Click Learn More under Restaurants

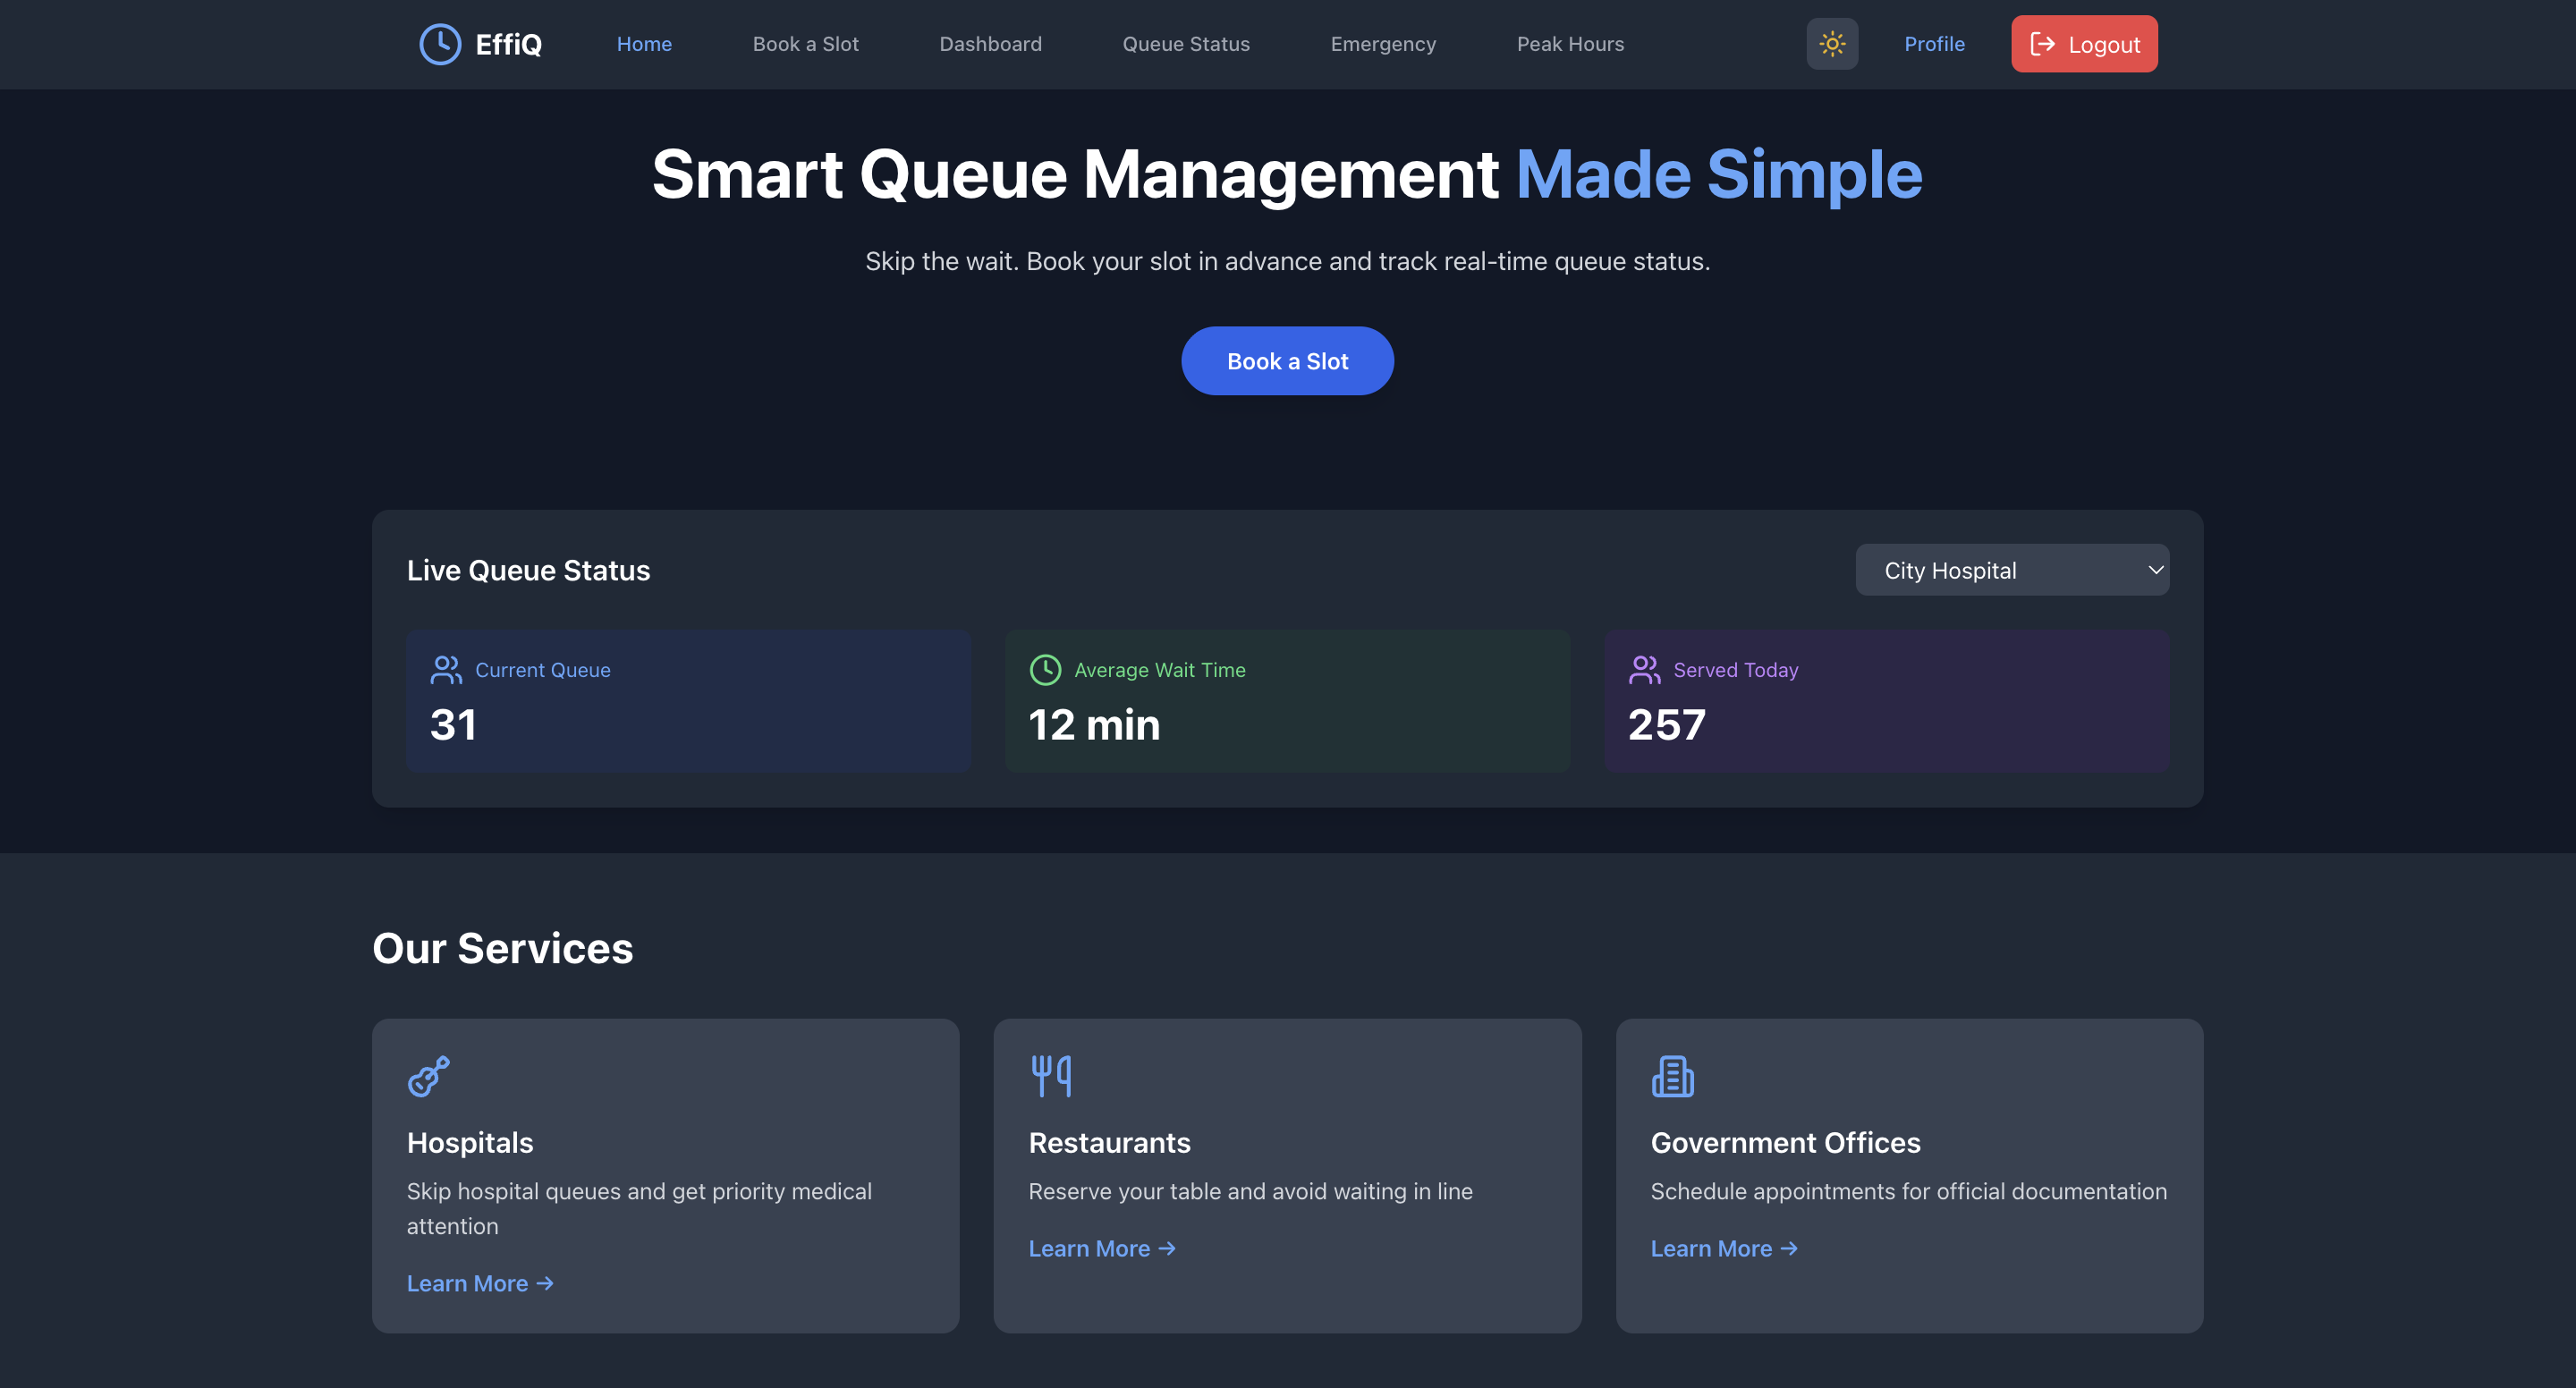(1101, 1248)
